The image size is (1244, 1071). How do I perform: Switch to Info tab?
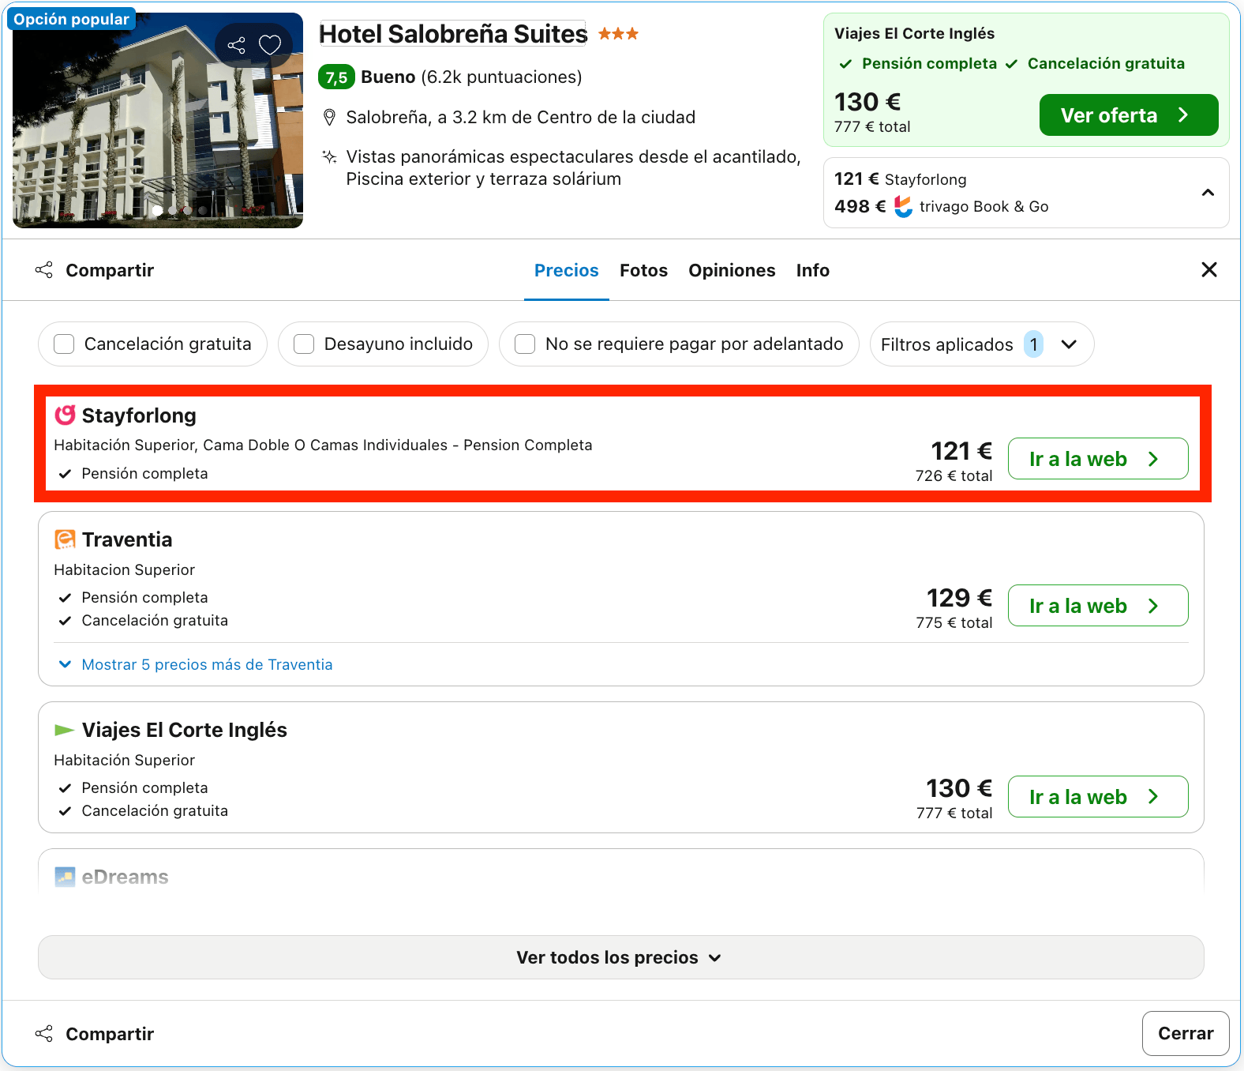(812, 270)
